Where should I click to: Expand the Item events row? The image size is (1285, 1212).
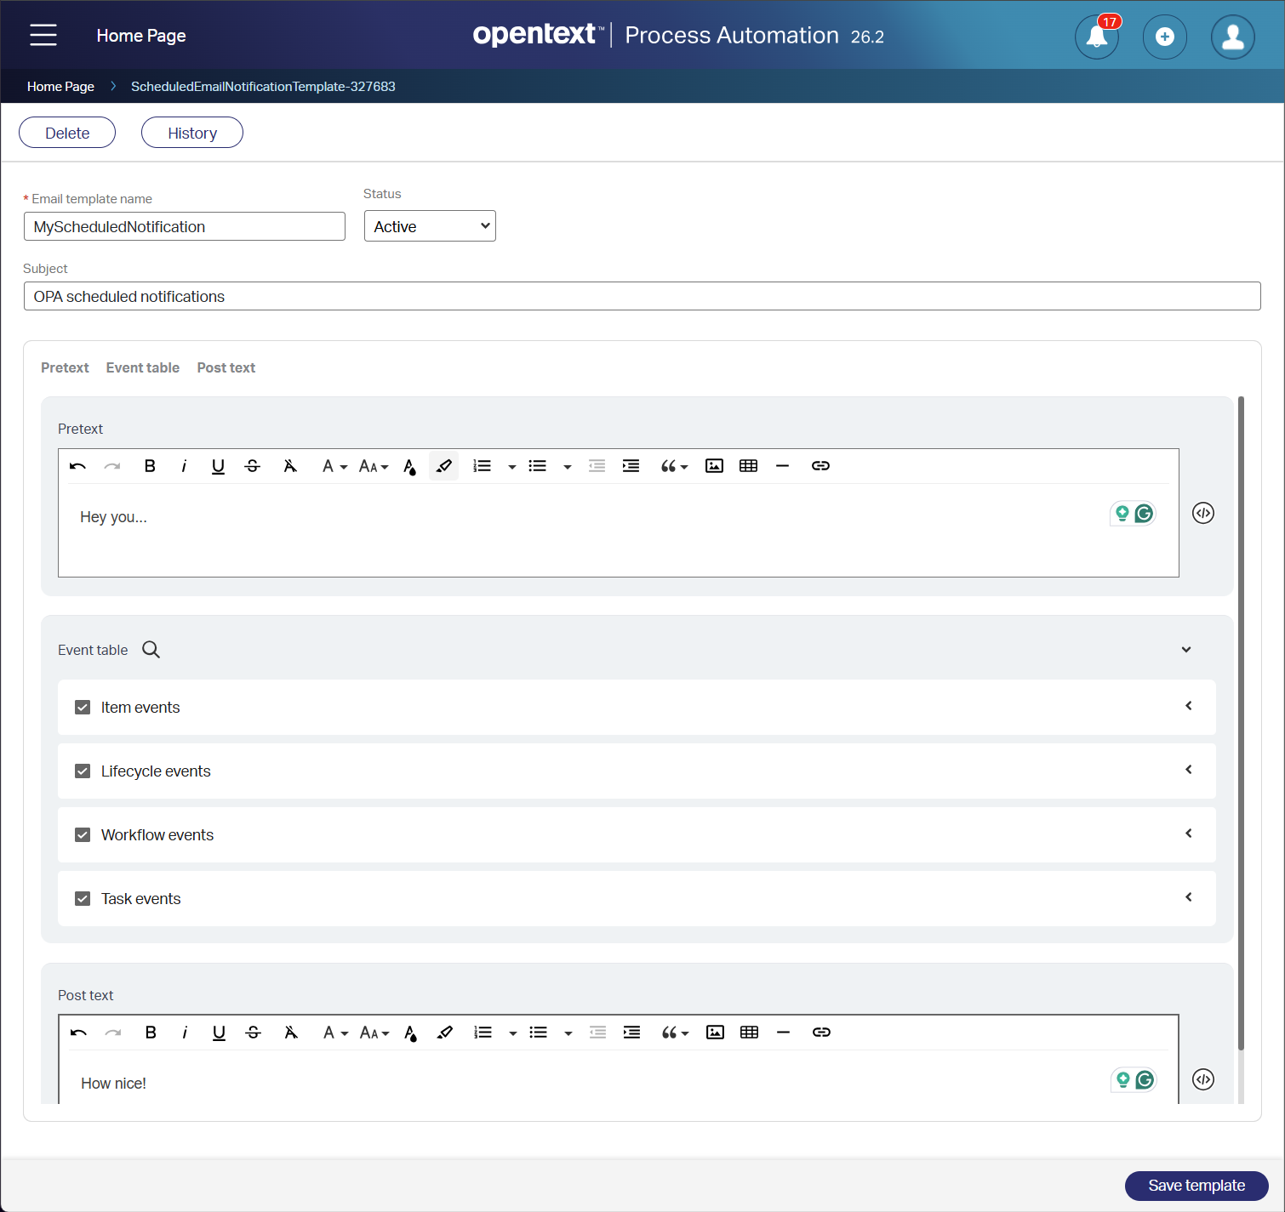[x=1189, y=706]
